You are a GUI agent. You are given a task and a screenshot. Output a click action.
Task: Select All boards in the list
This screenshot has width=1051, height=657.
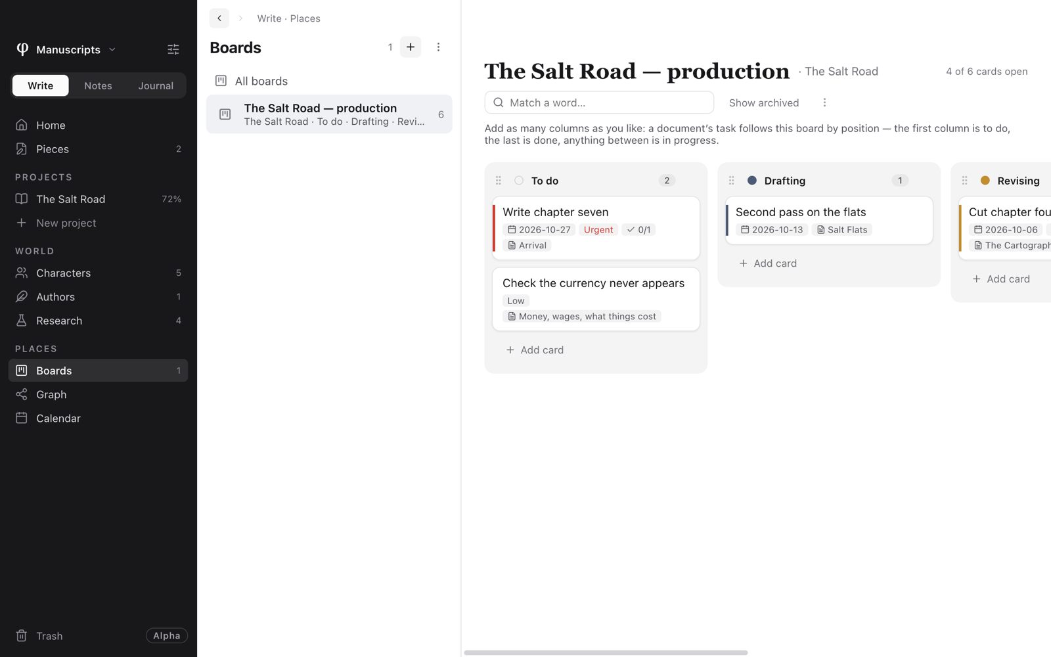pyautogui.click(x=329, y=81)
